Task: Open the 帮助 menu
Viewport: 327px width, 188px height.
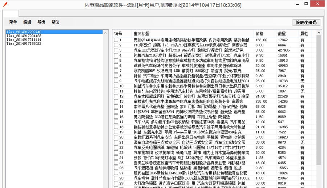Action: tap(56, 22)
